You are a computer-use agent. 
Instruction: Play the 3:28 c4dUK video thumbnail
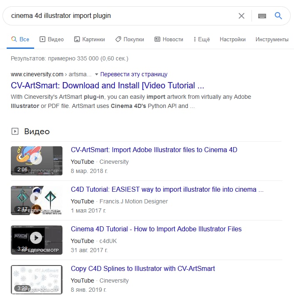(x=37, y=240)
